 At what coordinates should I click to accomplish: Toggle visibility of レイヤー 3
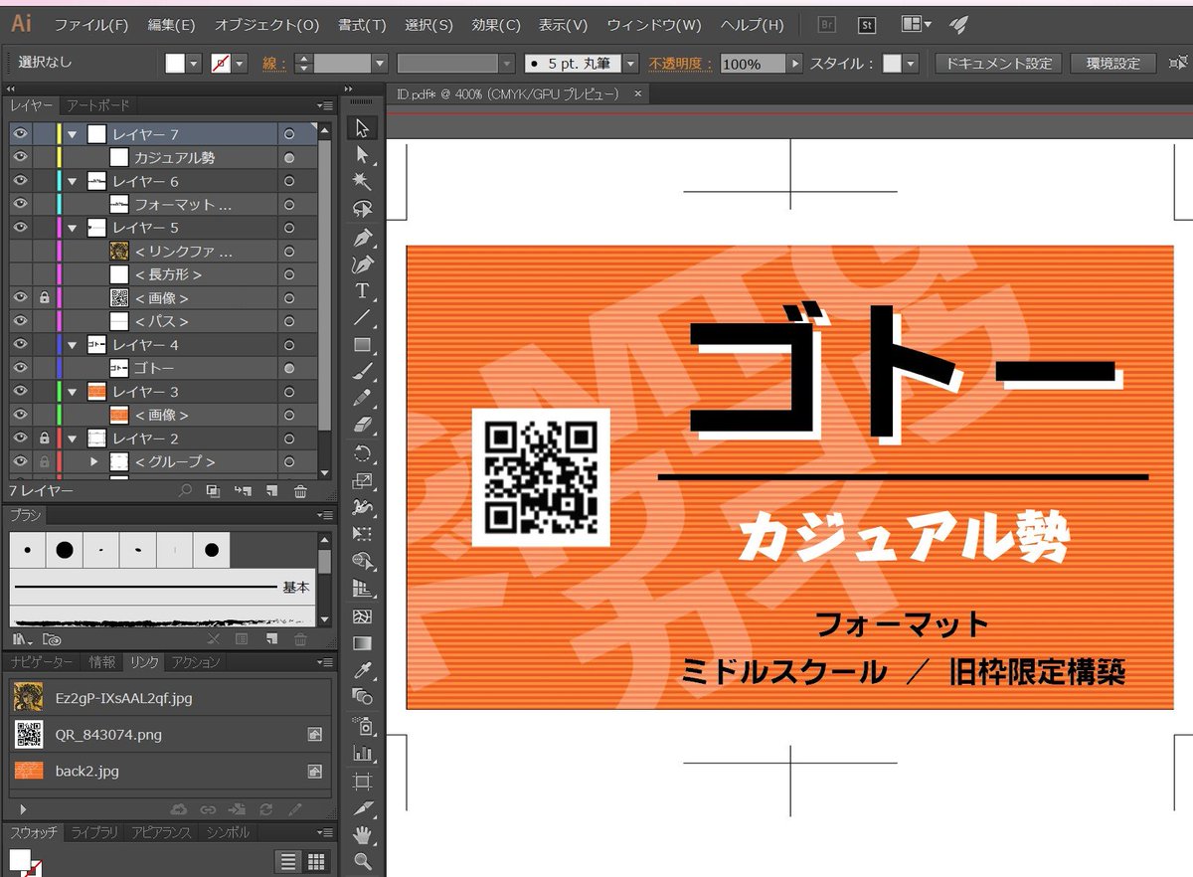20,392
